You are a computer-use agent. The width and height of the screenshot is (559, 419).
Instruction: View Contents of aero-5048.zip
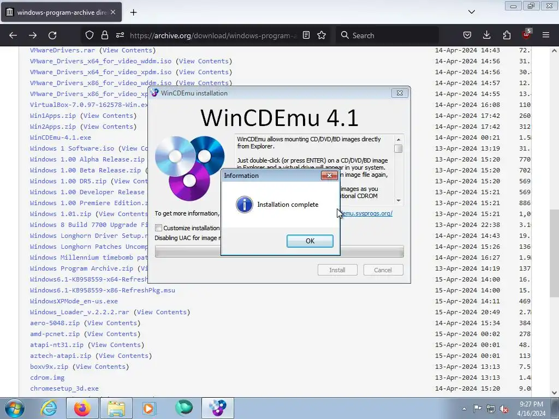pyautogui.click(x=112, y=323)
